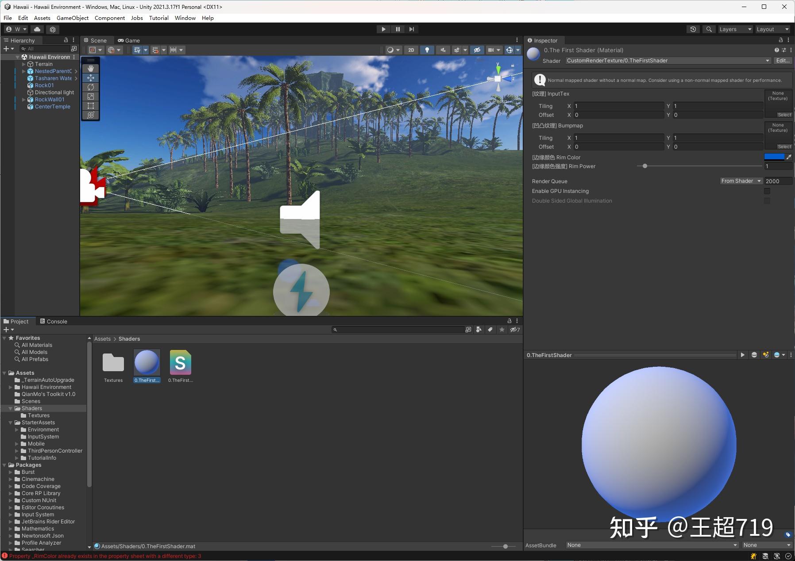795x561 pixels.
Task: Activate the Hand pan tool
Action: [90, 68]
